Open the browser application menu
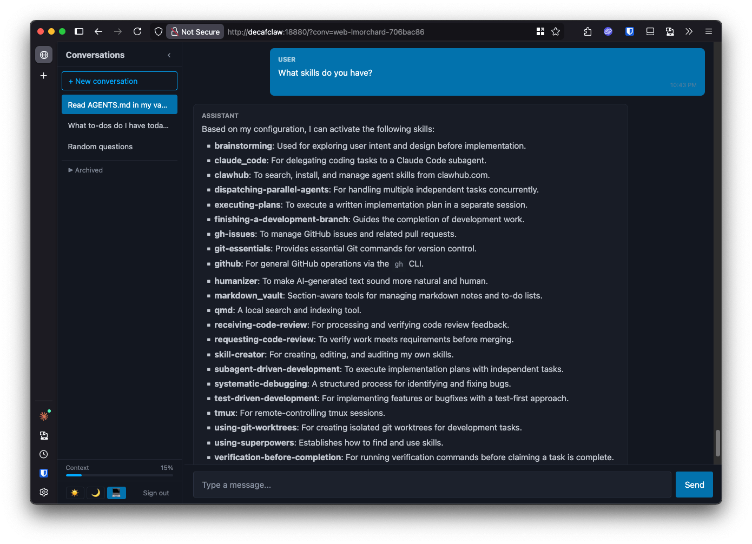The height and width of the screenshot is (544, 752). [x=709, y=31]
